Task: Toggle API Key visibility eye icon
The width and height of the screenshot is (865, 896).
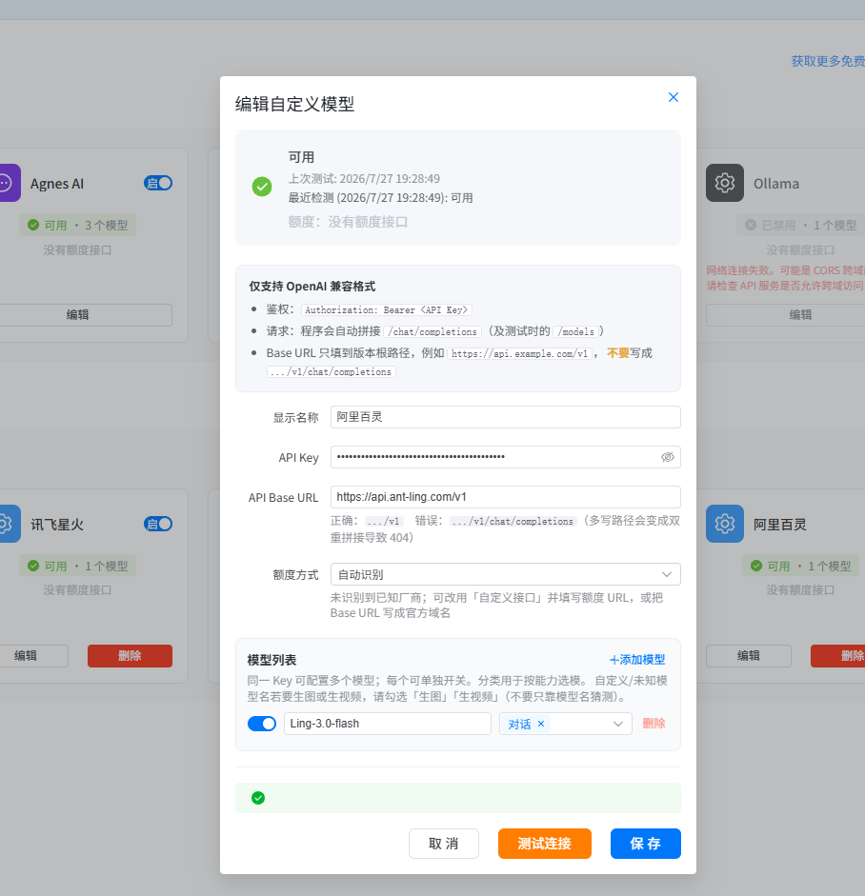Action: pyautogui.click(x=667, y=457)
